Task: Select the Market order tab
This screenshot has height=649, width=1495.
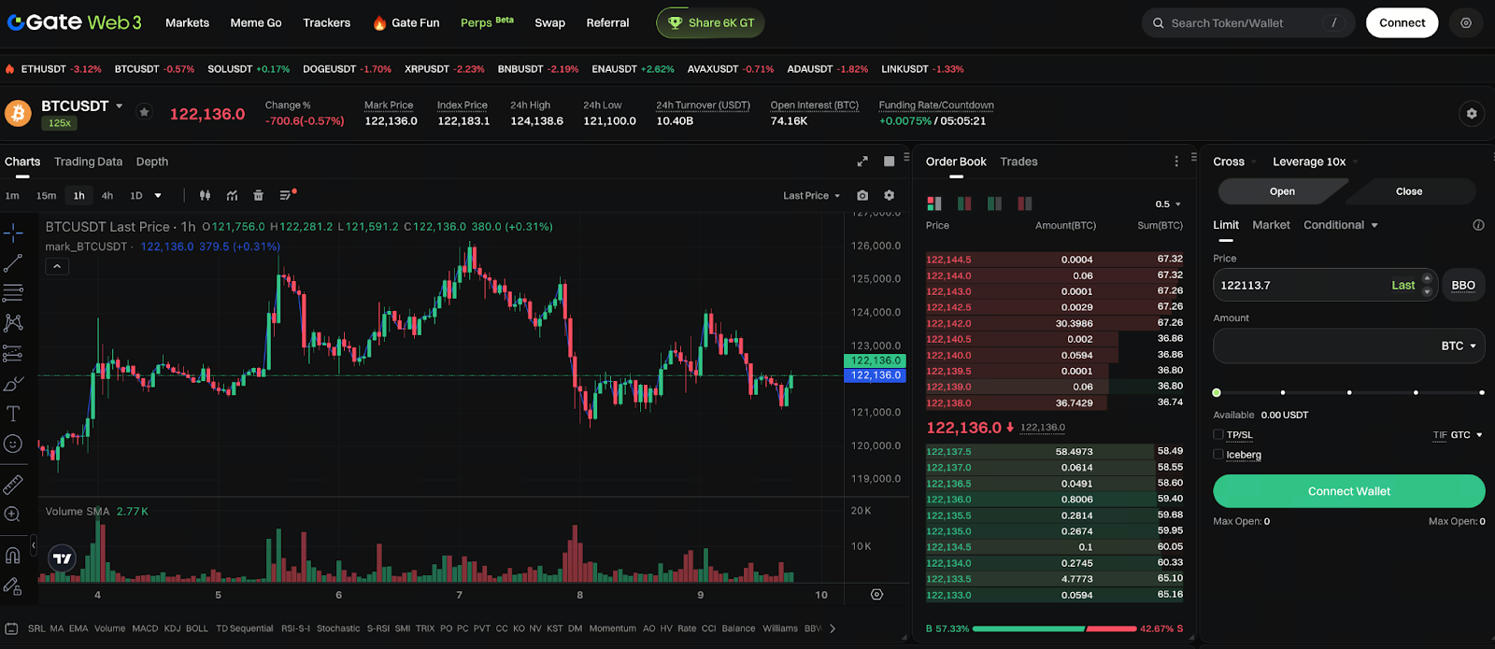Action: coord(1271,225)
